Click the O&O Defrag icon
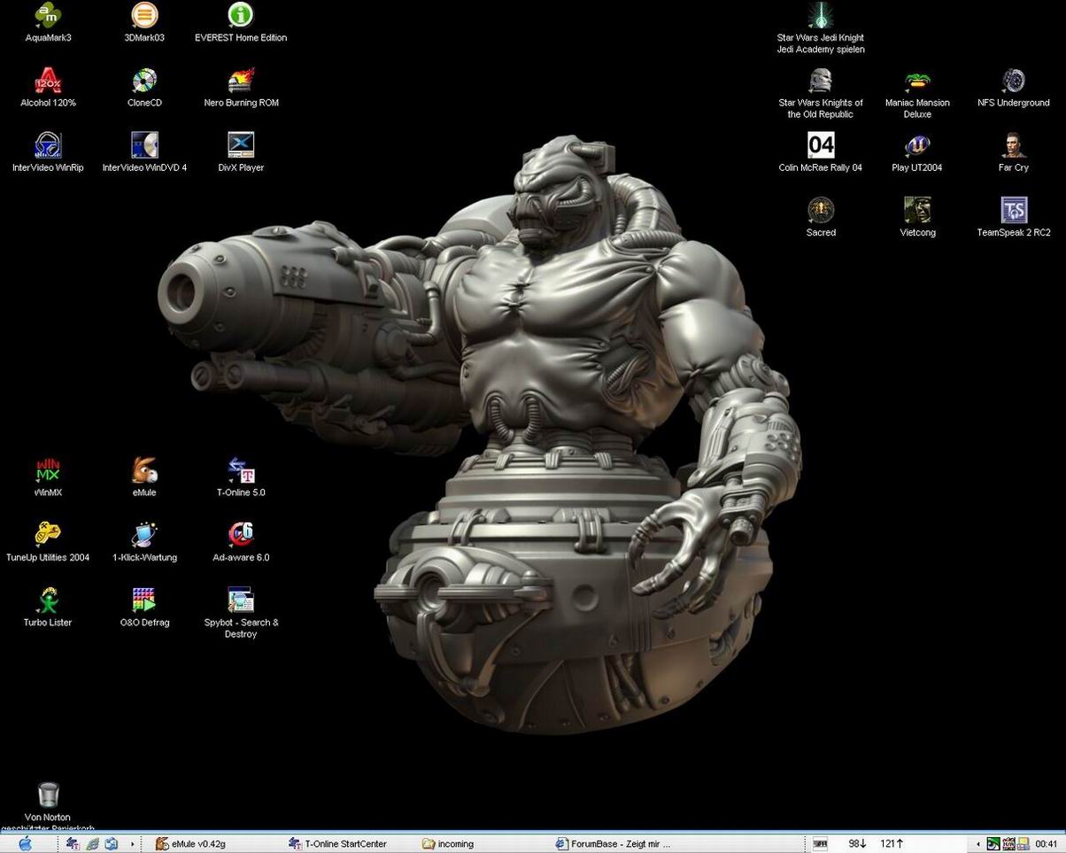 click(144, 601)
